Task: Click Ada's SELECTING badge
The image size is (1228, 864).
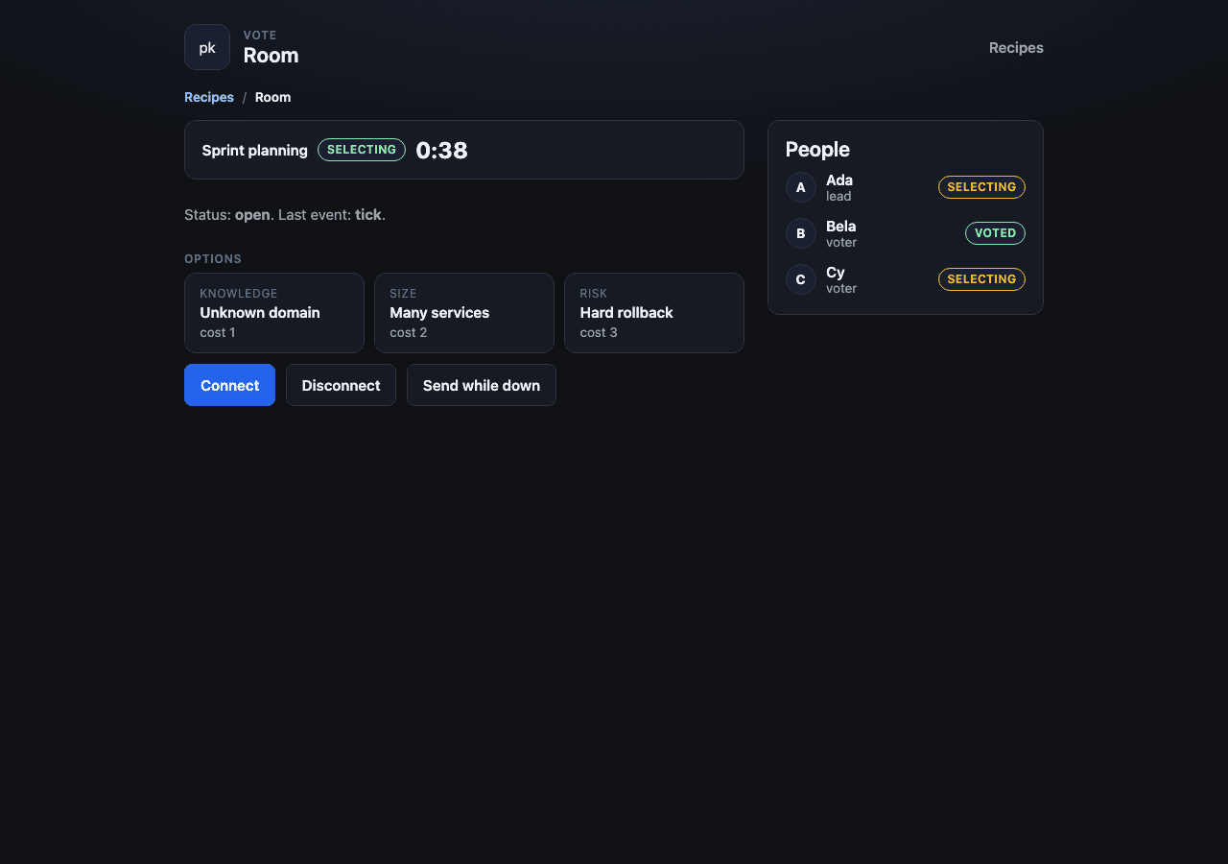Action: (x=981, y=187)
